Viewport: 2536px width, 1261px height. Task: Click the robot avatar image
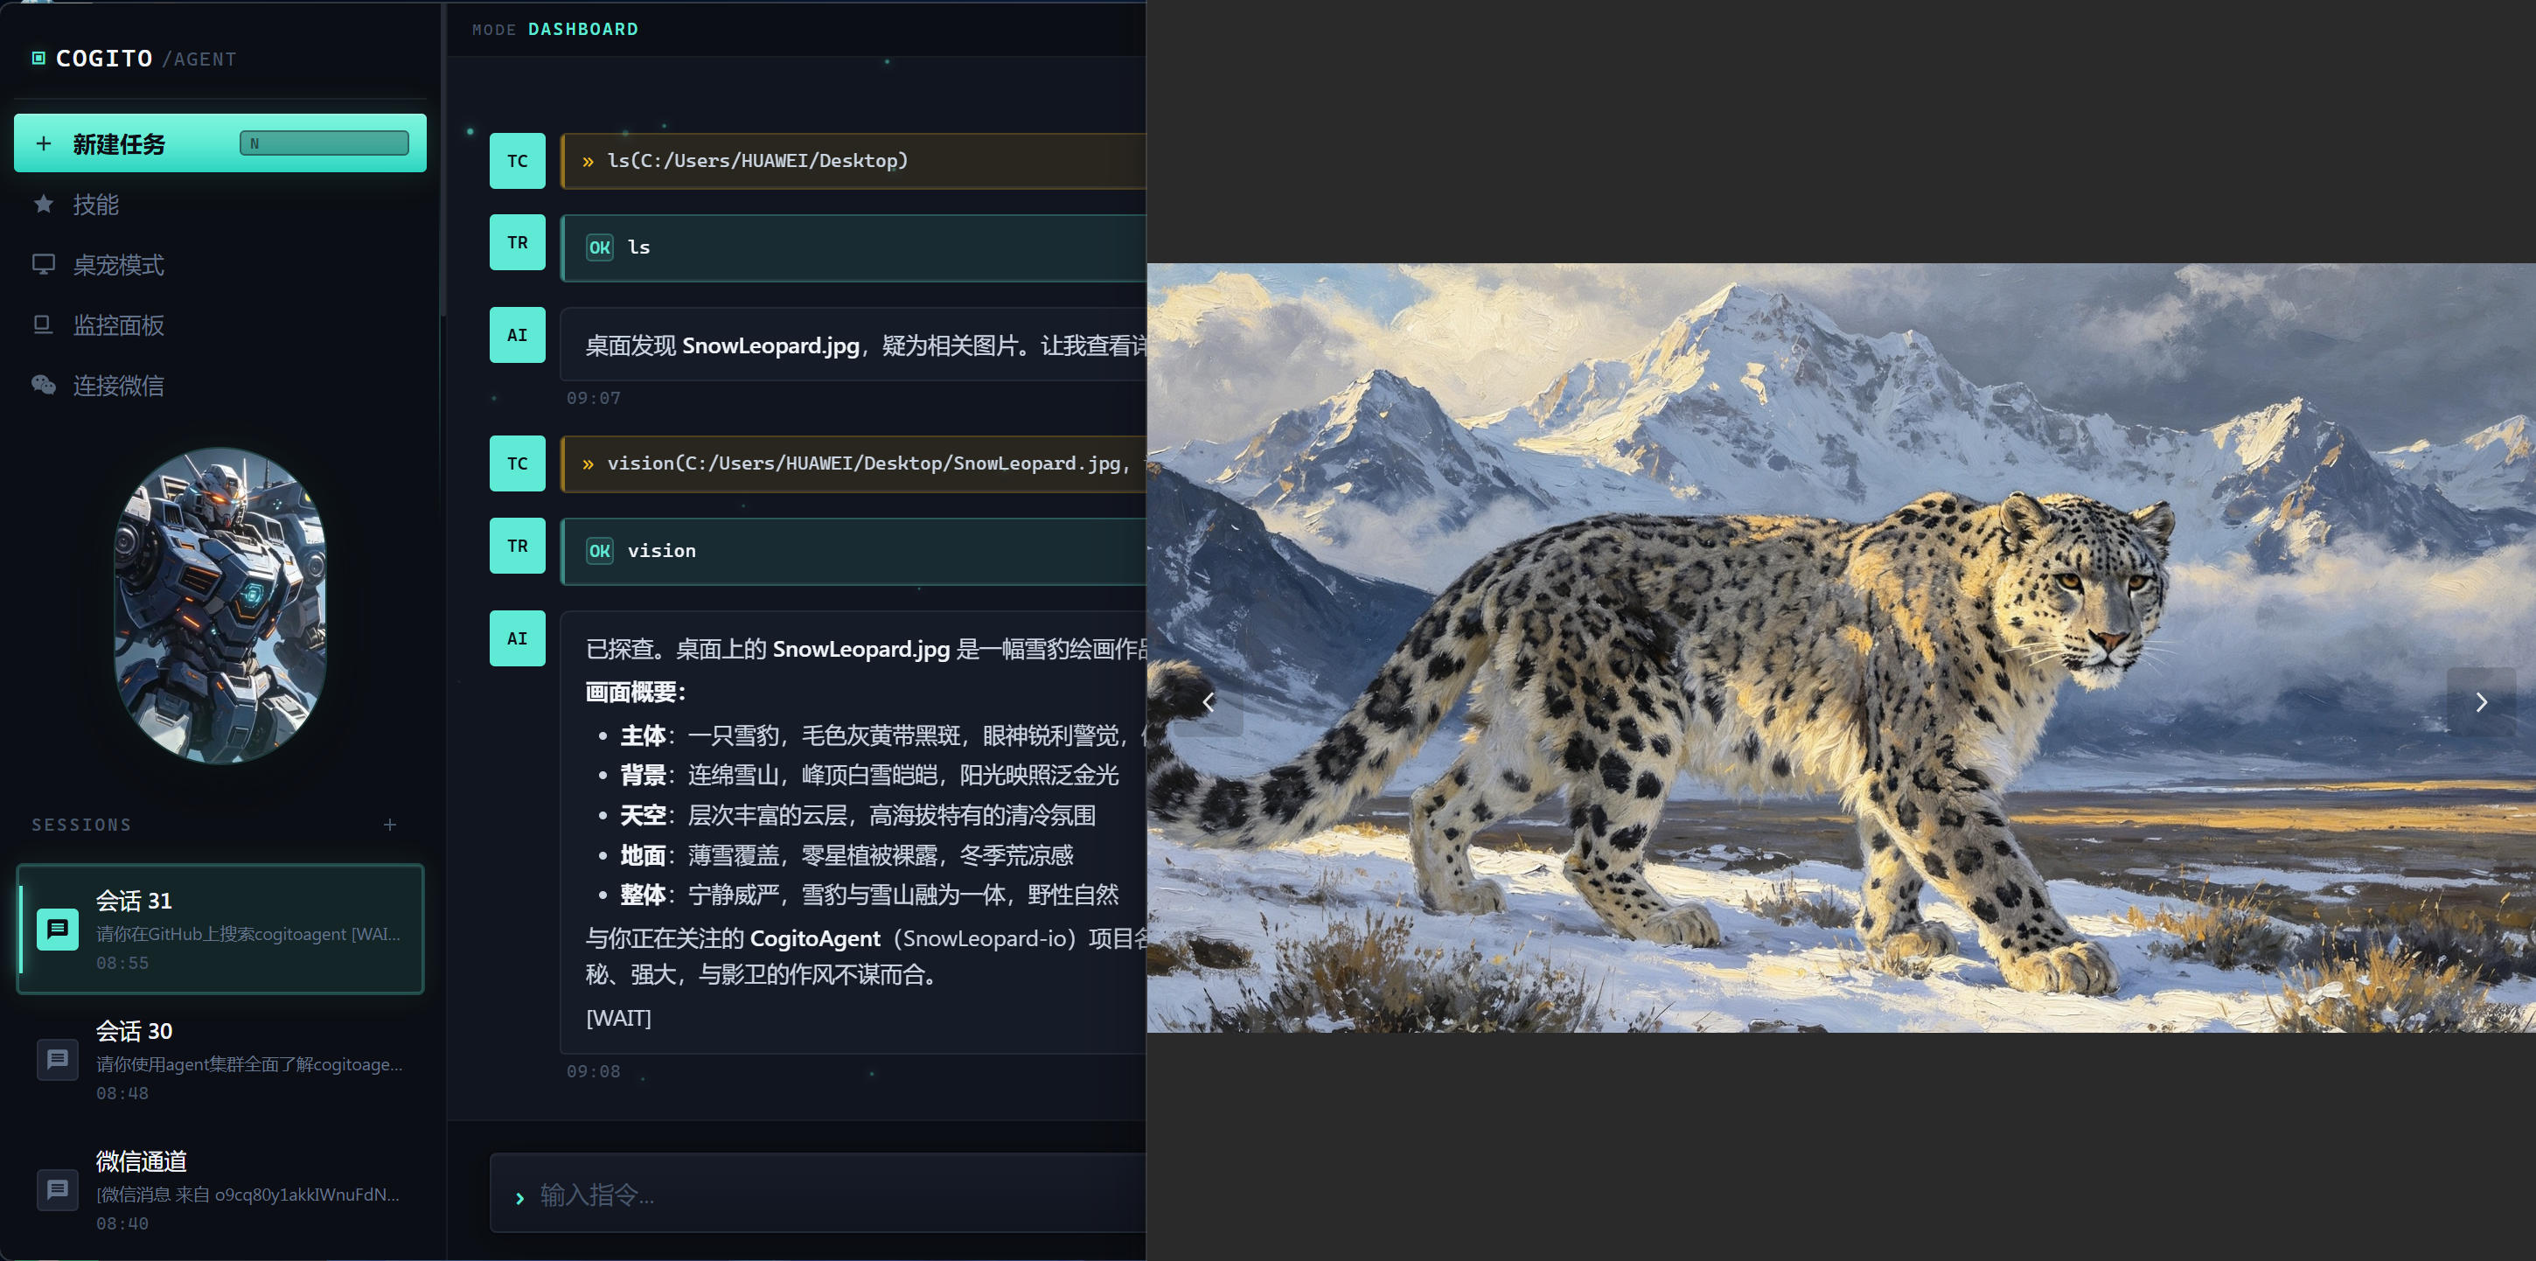220,605
